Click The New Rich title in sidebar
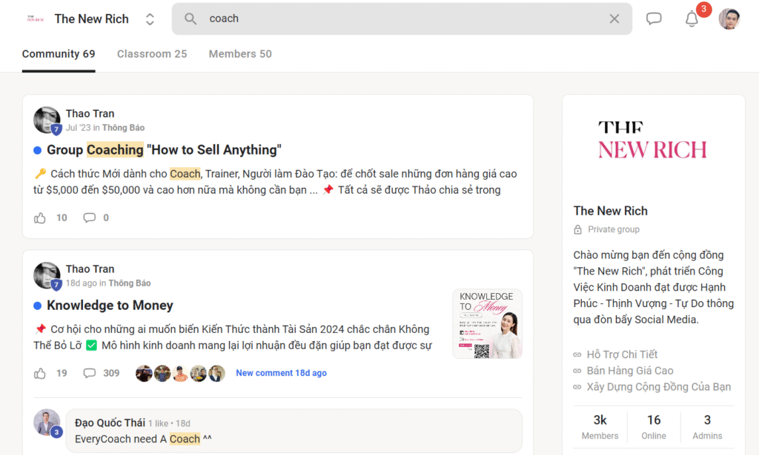 click(x=611, y=211)
